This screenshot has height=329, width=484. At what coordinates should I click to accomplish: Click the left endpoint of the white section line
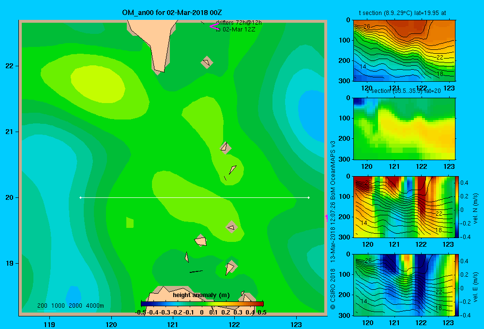[x=80, y=197]
